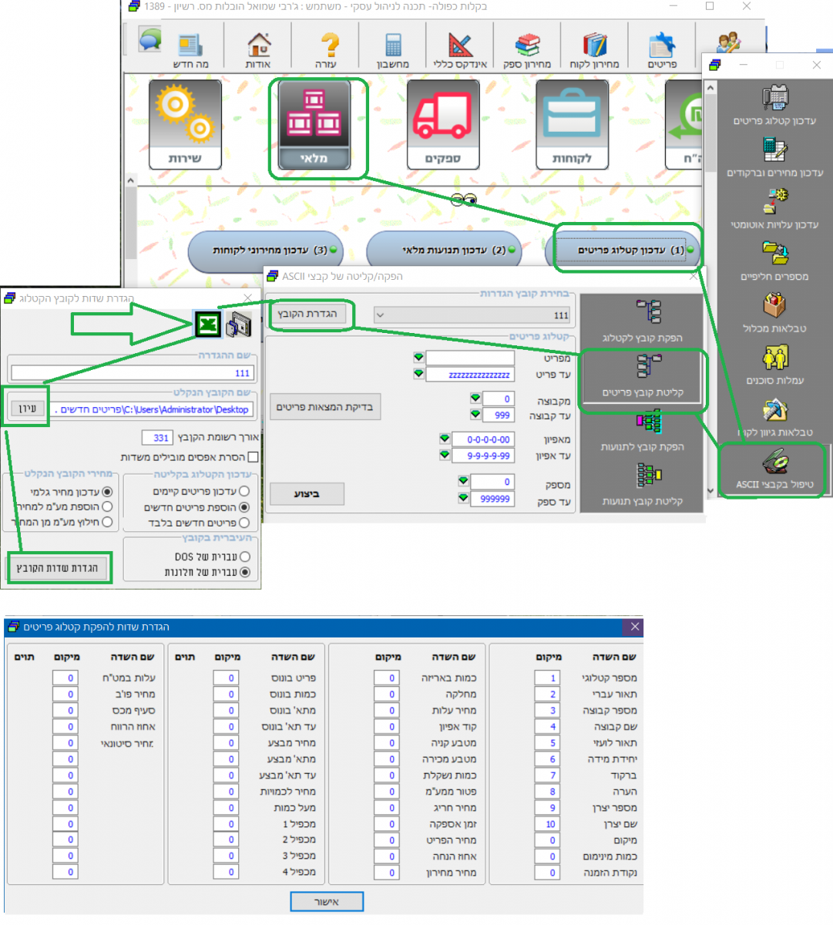
Task: Open the green lookup arrow beside עד פריט
Action: 418,374
